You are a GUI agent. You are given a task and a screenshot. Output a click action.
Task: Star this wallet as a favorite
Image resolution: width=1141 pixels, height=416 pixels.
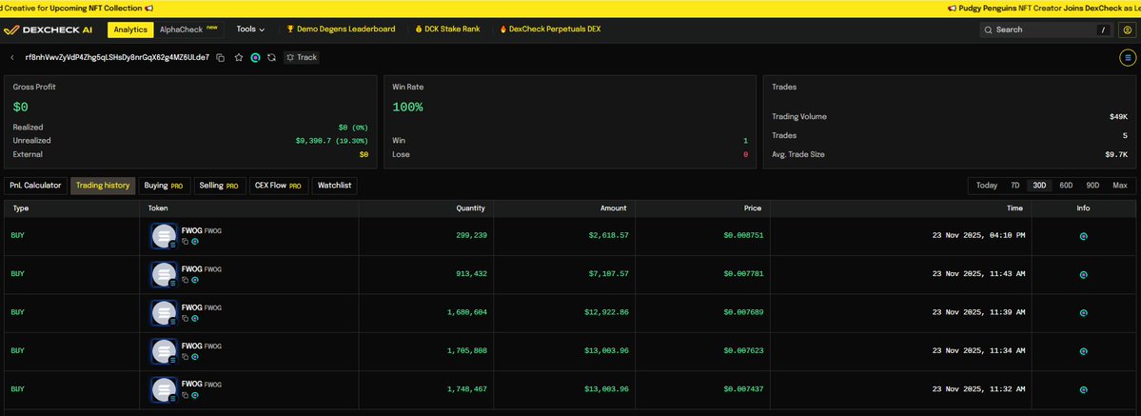click(x=239, y=57)
